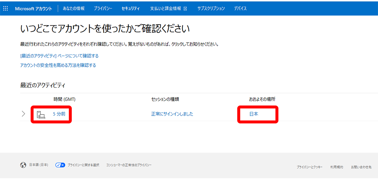The image size is (378, 187).
Task: Go to the プライバシー tab
Action: point(103,8)
